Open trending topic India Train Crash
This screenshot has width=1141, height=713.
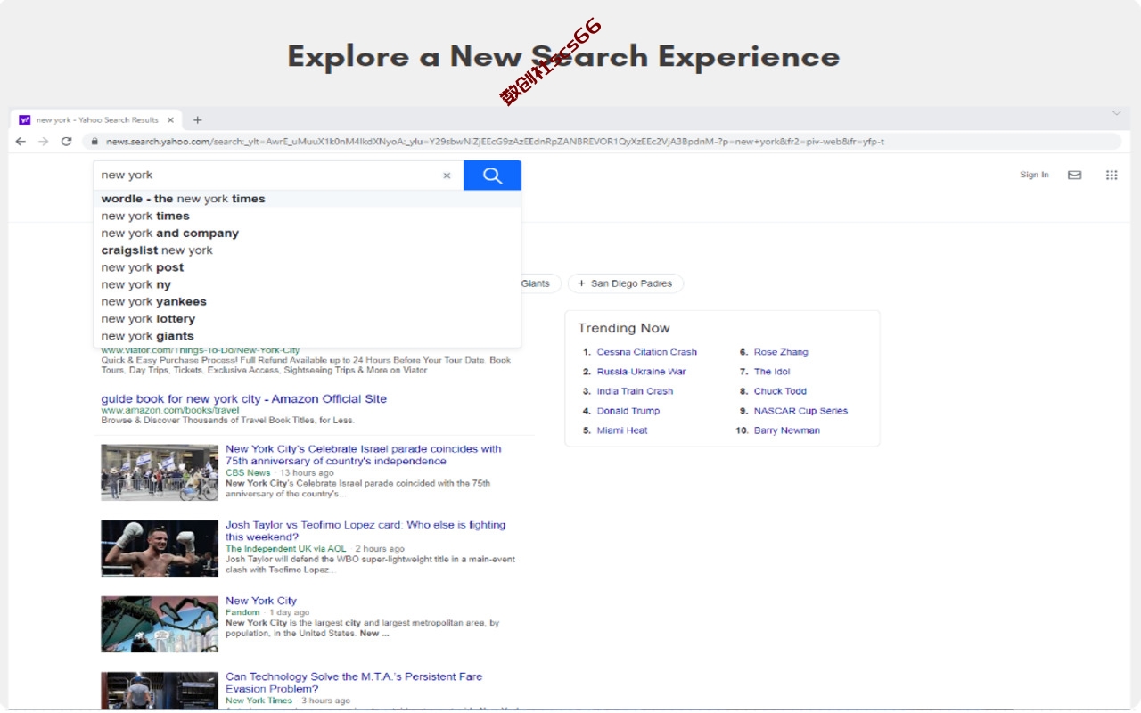tap(635, 391)
